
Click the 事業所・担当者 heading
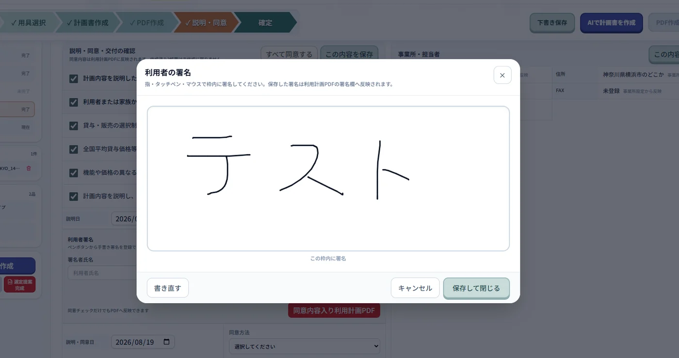[419, 54]
